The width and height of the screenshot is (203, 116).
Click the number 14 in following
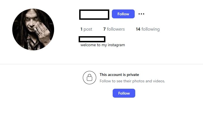pyautogui.click(x=138, y=29)
